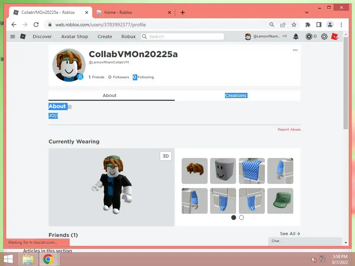The image size is (355, 266).
Task: Click the taskbar clock showing 3:58 PM
Action: coord(340,259)
